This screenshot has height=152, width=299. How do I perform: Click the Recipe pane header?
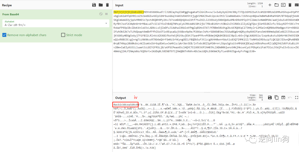pyautogui.click(x=56, y=5)
